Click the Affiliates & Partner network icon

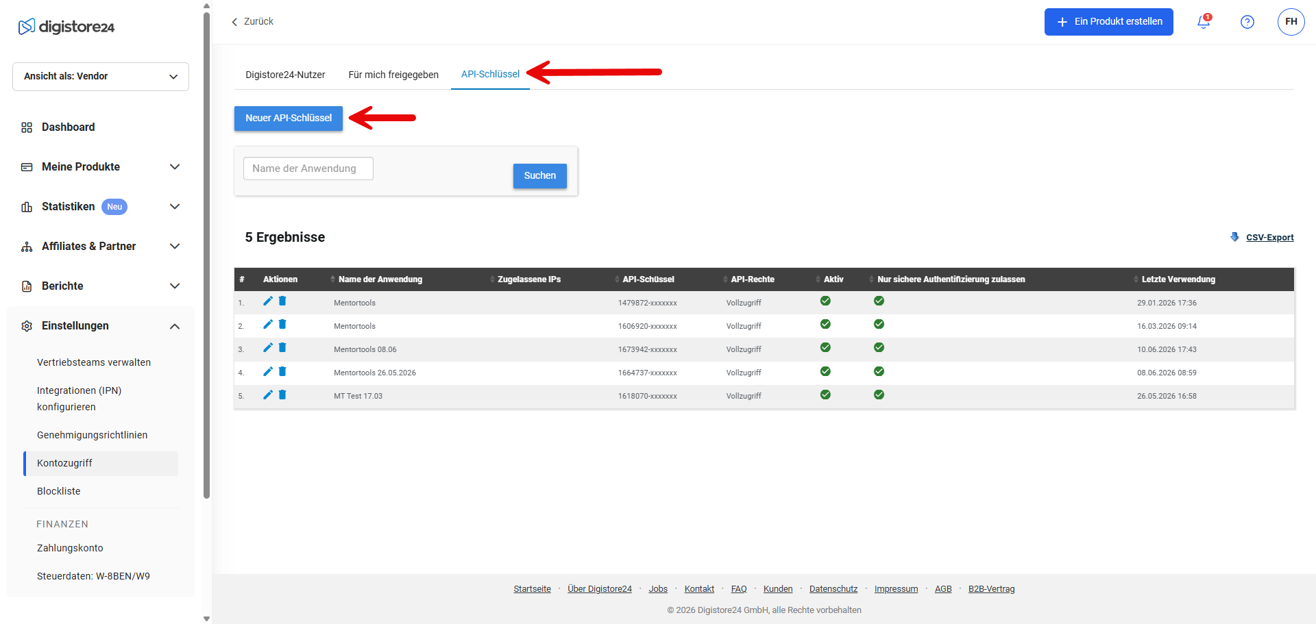pos(27,247)
